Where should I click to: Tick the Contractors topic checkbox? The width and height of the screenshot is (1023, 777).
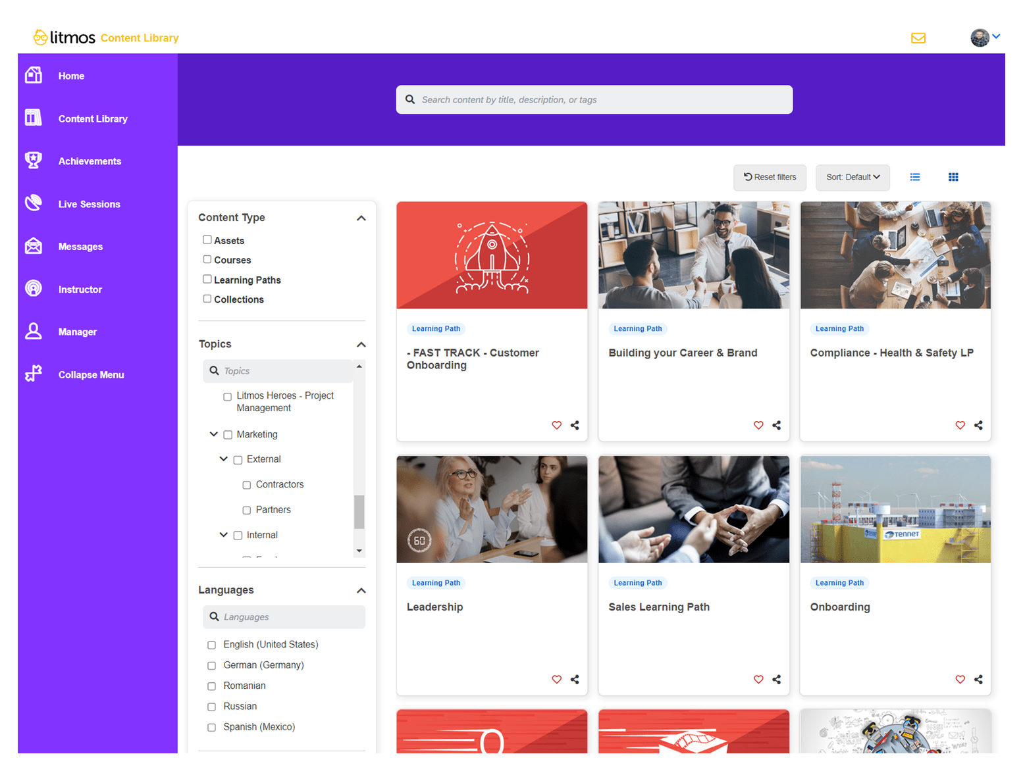(x=247, y=485)
